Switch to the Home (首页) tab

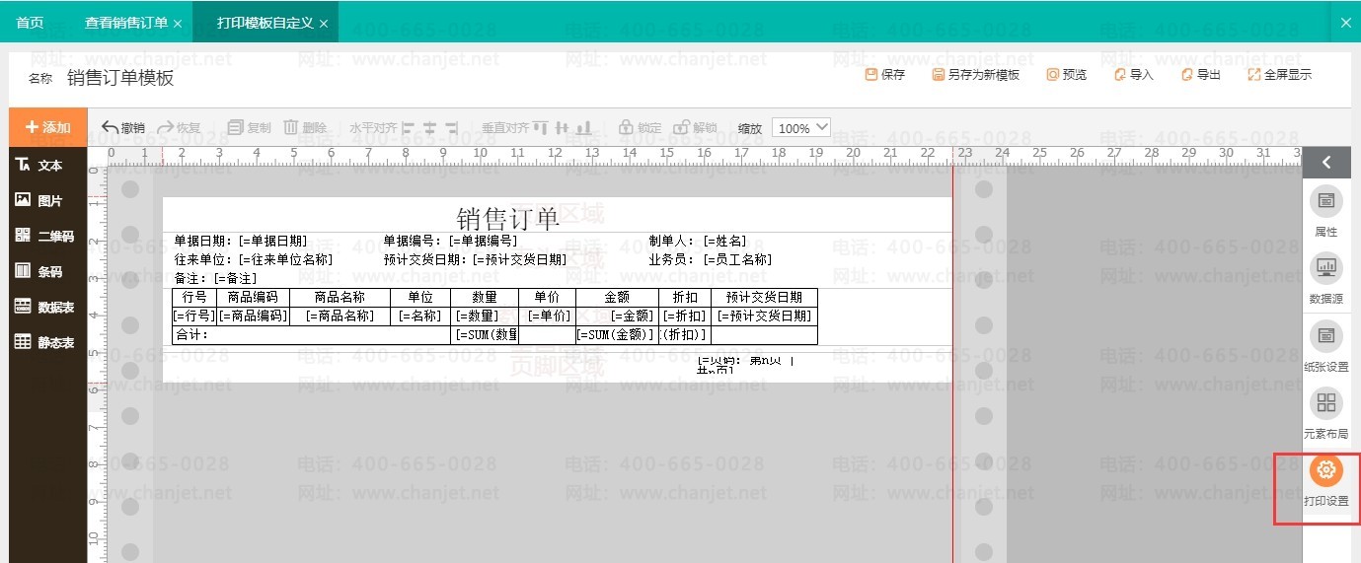pyautogui.click(x=30, y=22)
